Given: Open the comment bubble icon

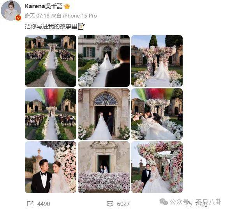Looking at the screenshot, I should point(110,204).
